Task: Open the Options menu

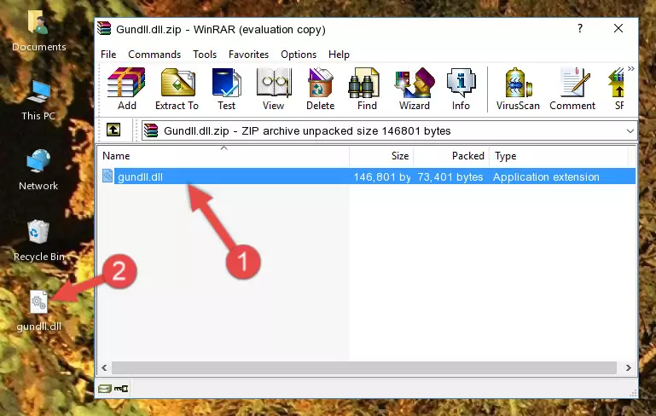Action: (299, 55)
